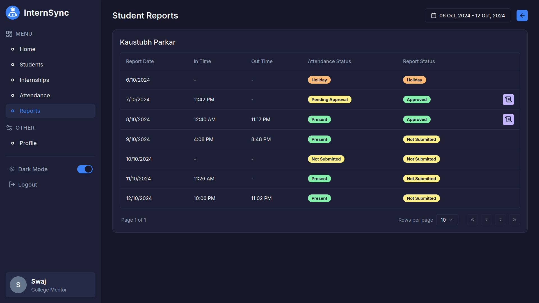Click the 4:08 PM in-time cell
This screenshot has height=303, width=539.
[204, 139]
